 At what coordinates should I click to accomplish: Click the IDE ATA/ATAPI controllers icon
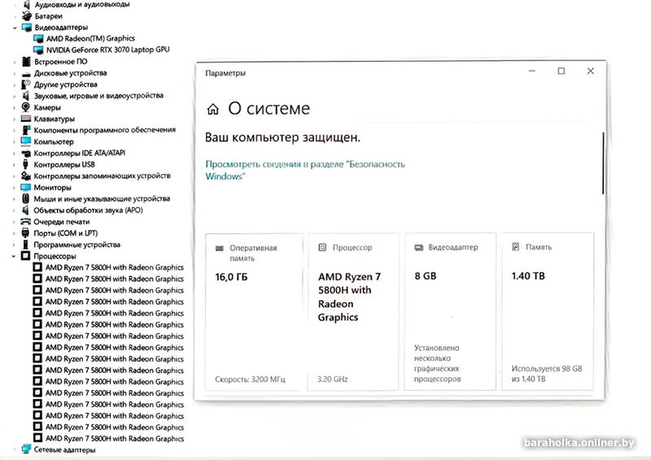pyautogui.click(x=26, y=153)
